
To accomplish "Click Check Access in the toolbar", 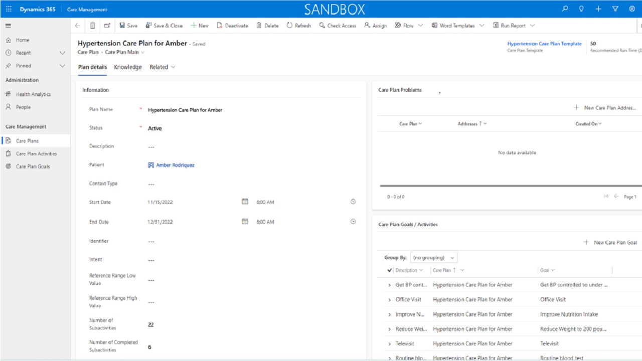I will [x=338, y=26].
